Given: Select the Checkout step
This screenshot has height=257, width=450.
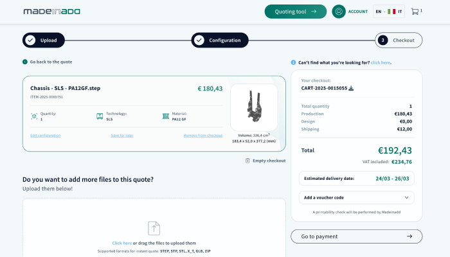Looking at the screenshot, I should (x=399, y=40).
